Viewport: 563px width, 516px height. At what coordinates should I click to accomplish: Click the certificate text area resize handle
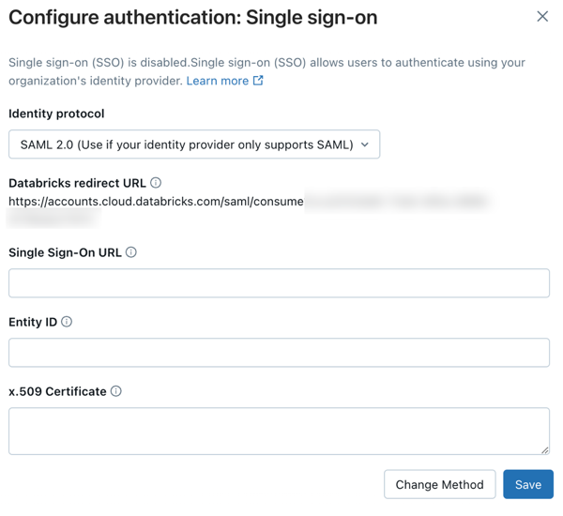coord(544,450)
